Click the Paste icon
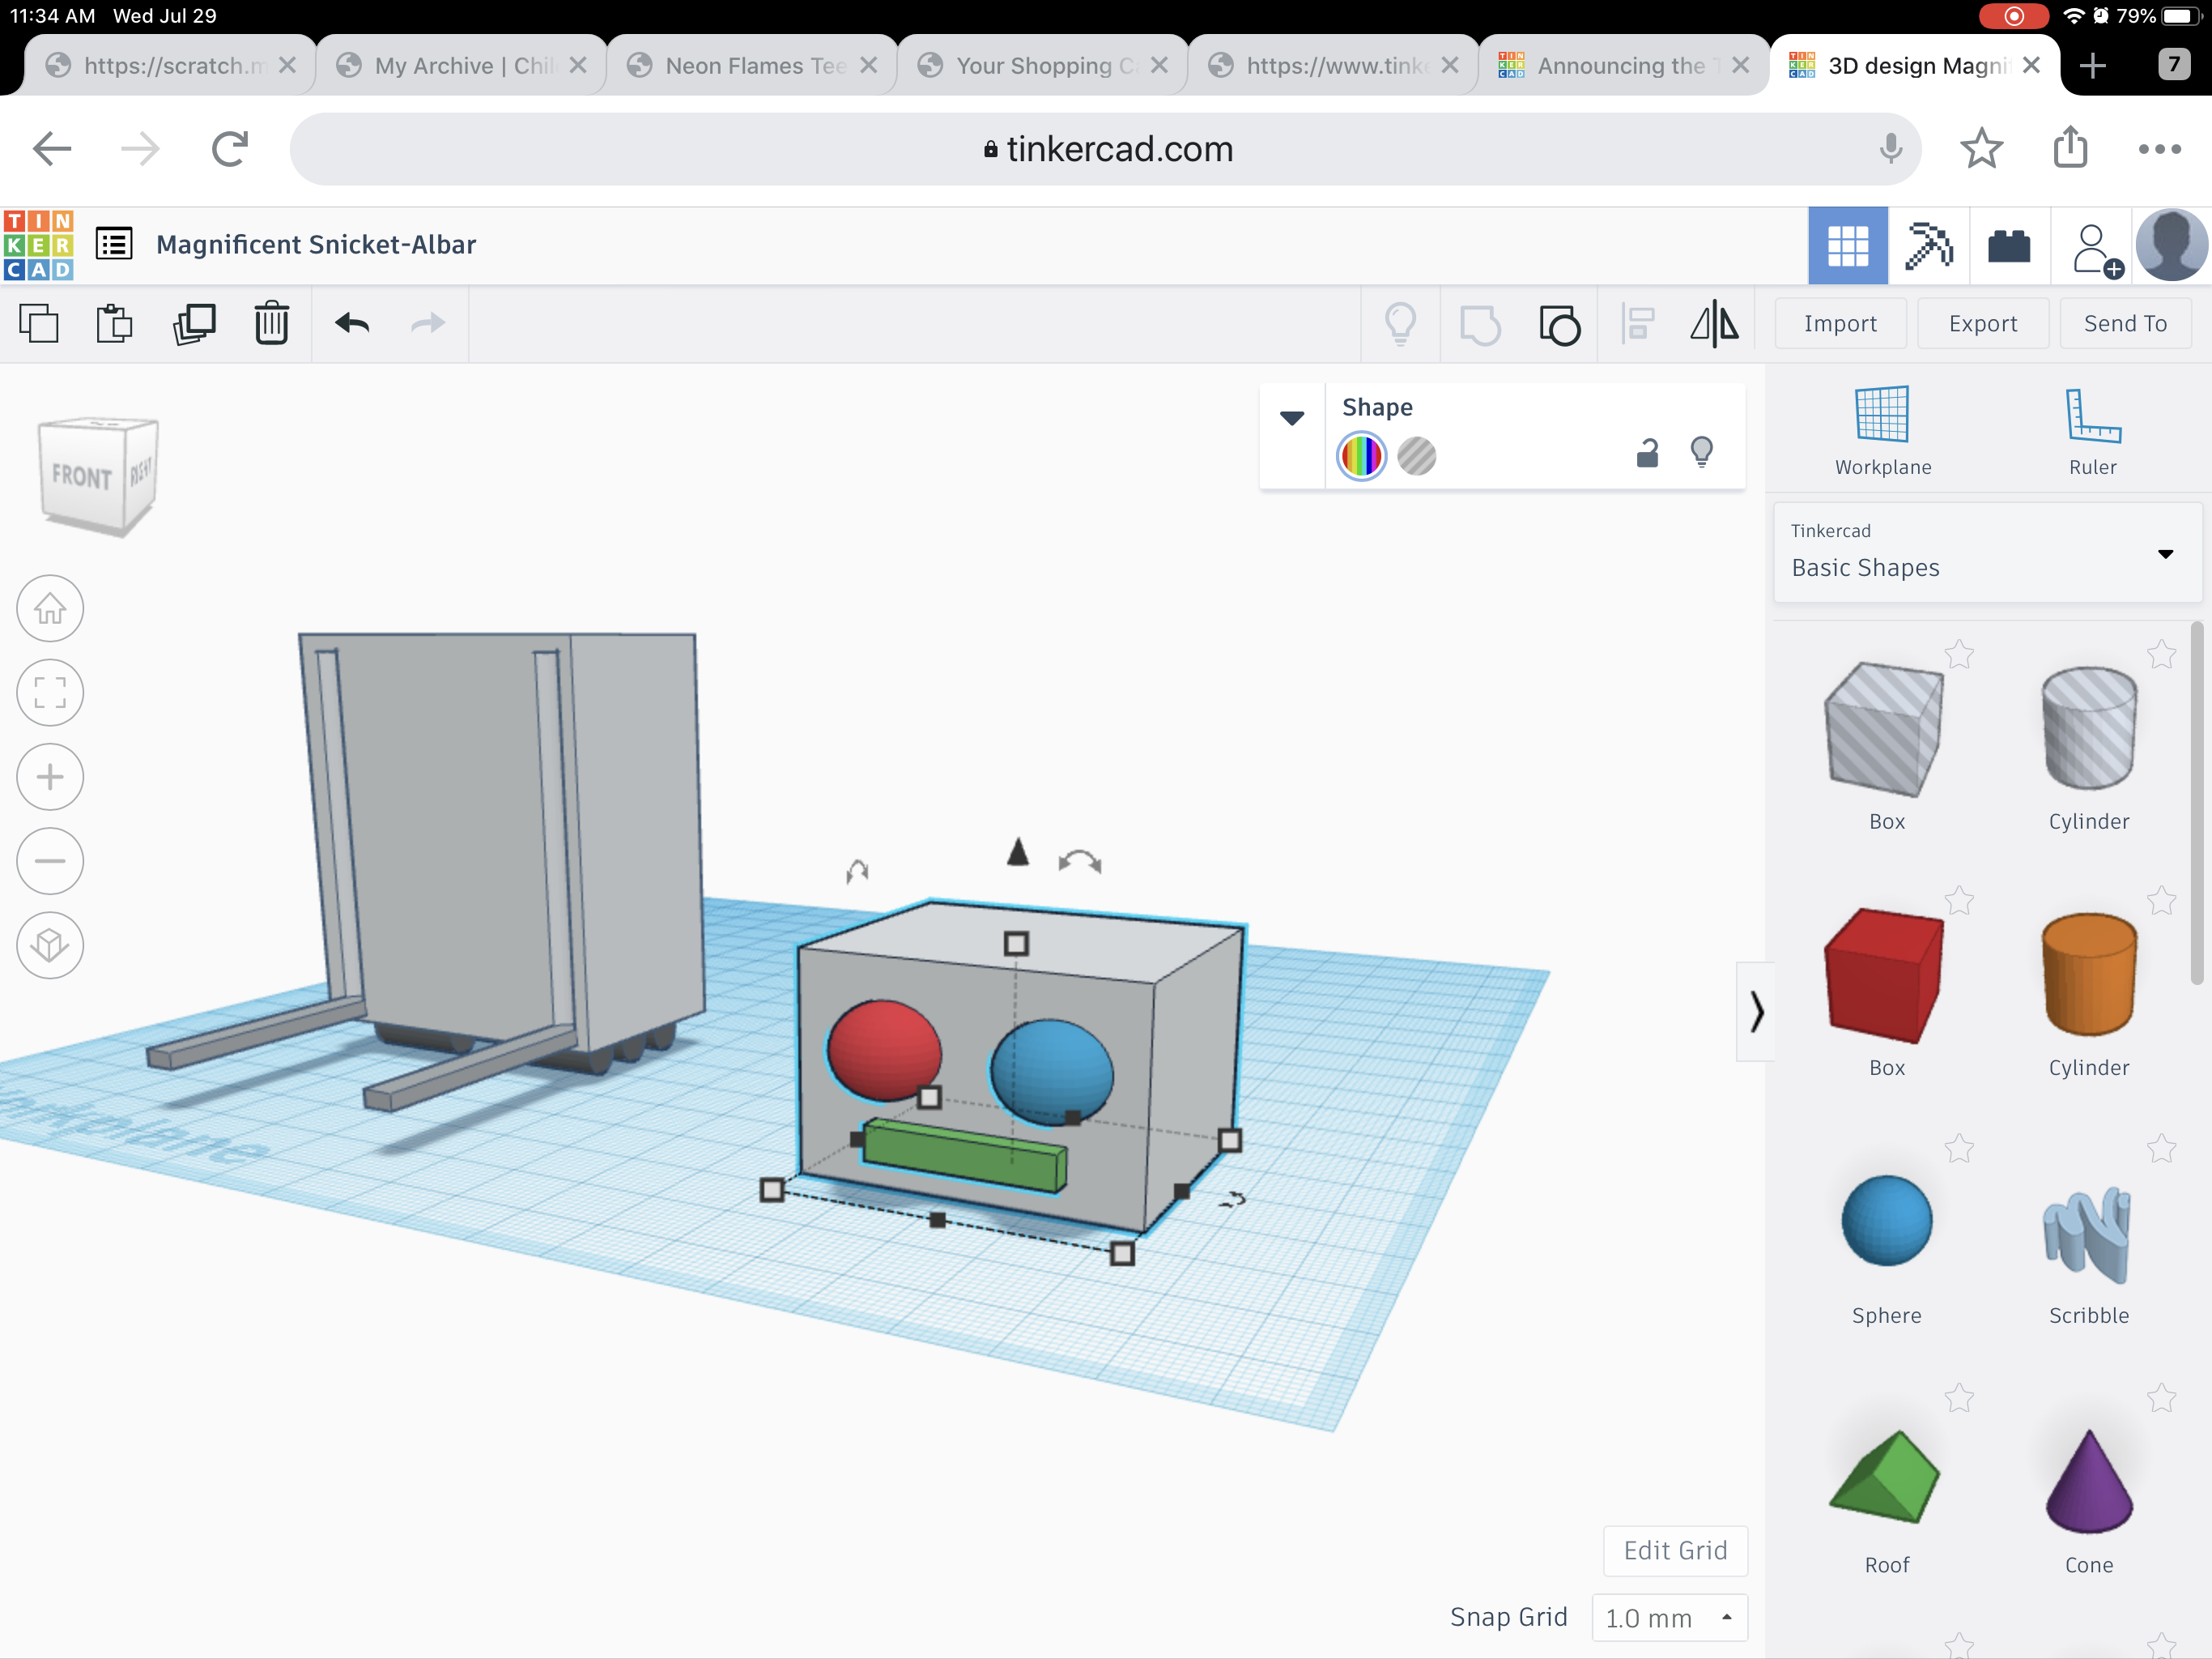This screenshot has width=2212, height=1659. 115,323
